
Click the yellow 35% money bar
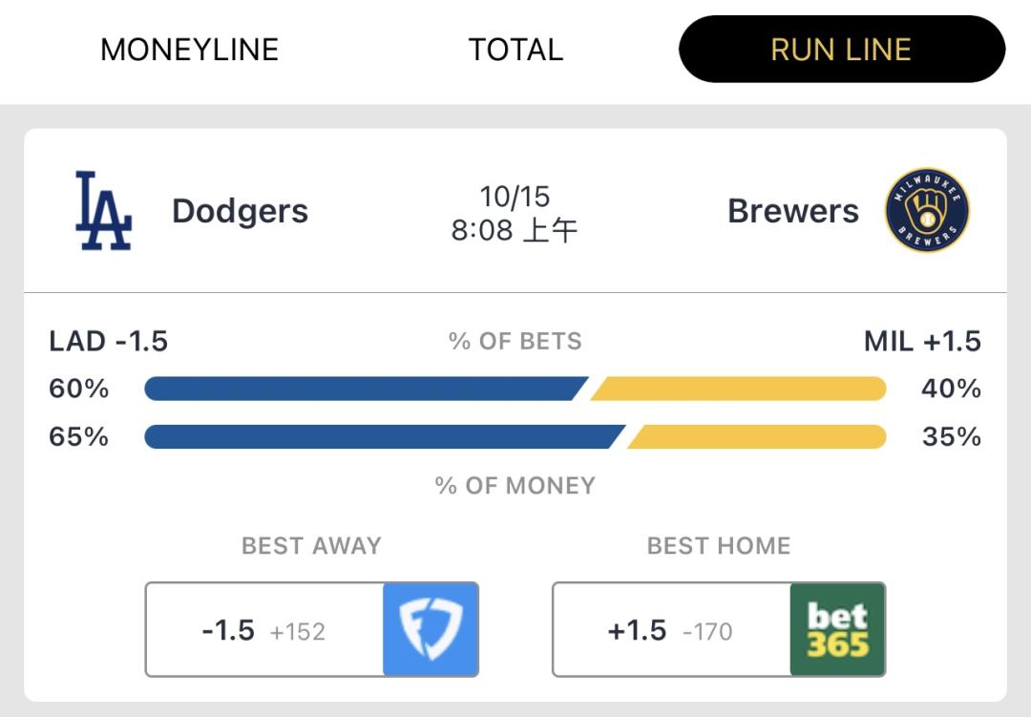pyautogui.click(x=757, y=436)
